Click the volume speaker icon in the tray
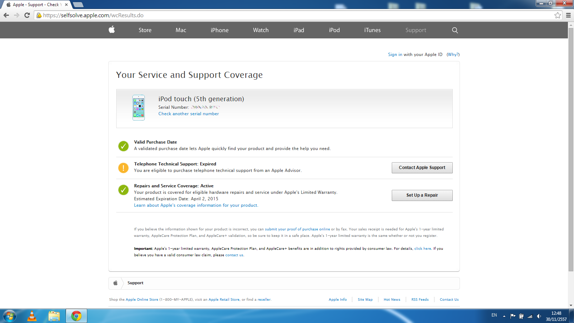 click(539, 316)
